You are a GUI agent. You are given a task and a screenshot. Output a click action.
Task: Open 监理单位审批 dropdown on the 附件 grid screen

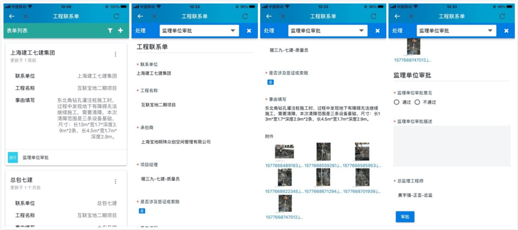coord(328,30)
